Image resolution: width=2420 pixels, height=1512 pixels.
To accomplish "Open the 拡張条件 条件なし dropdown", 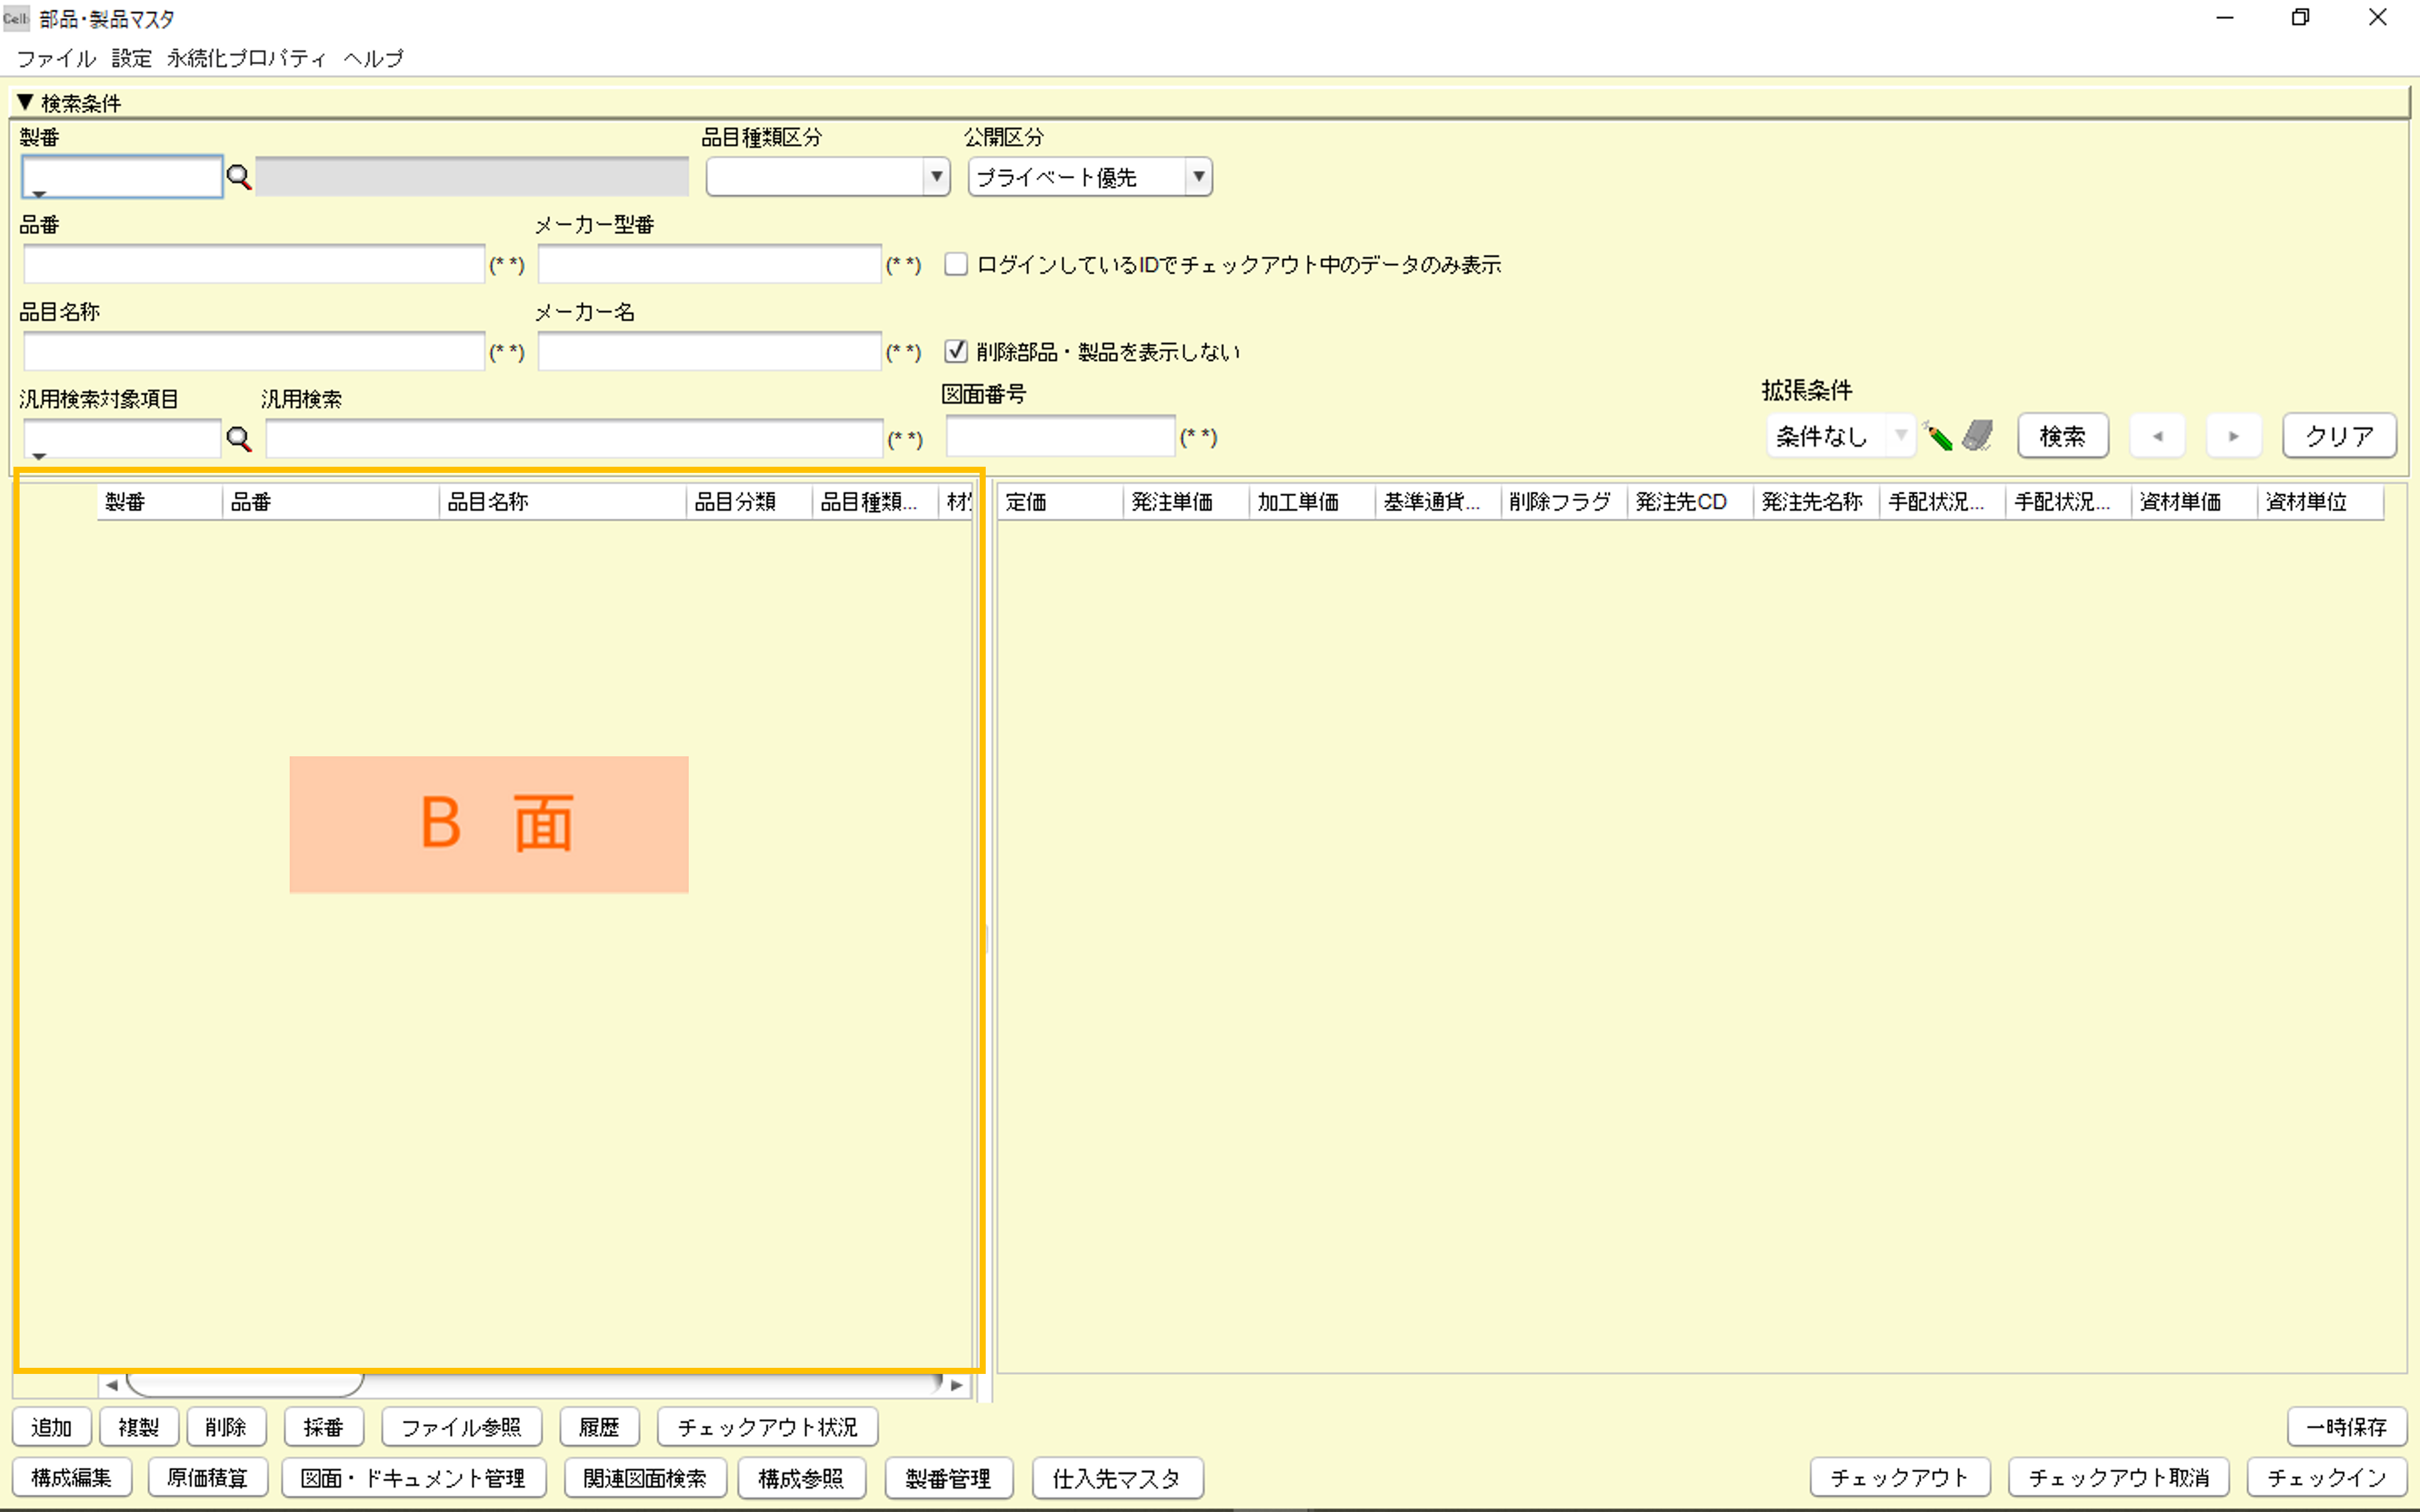I will point(1900,436).
